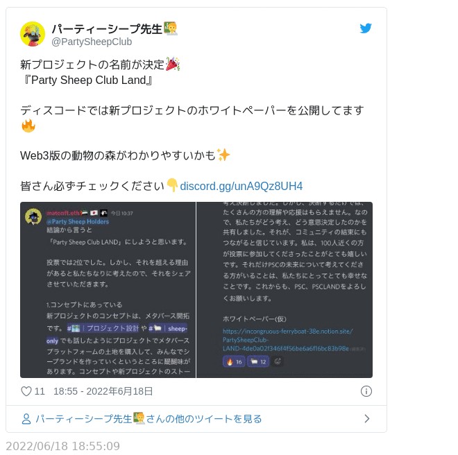The width and height of the screenshot is (458, 455).
Task: Click the add reaction smiley icon
Action: 278,361
